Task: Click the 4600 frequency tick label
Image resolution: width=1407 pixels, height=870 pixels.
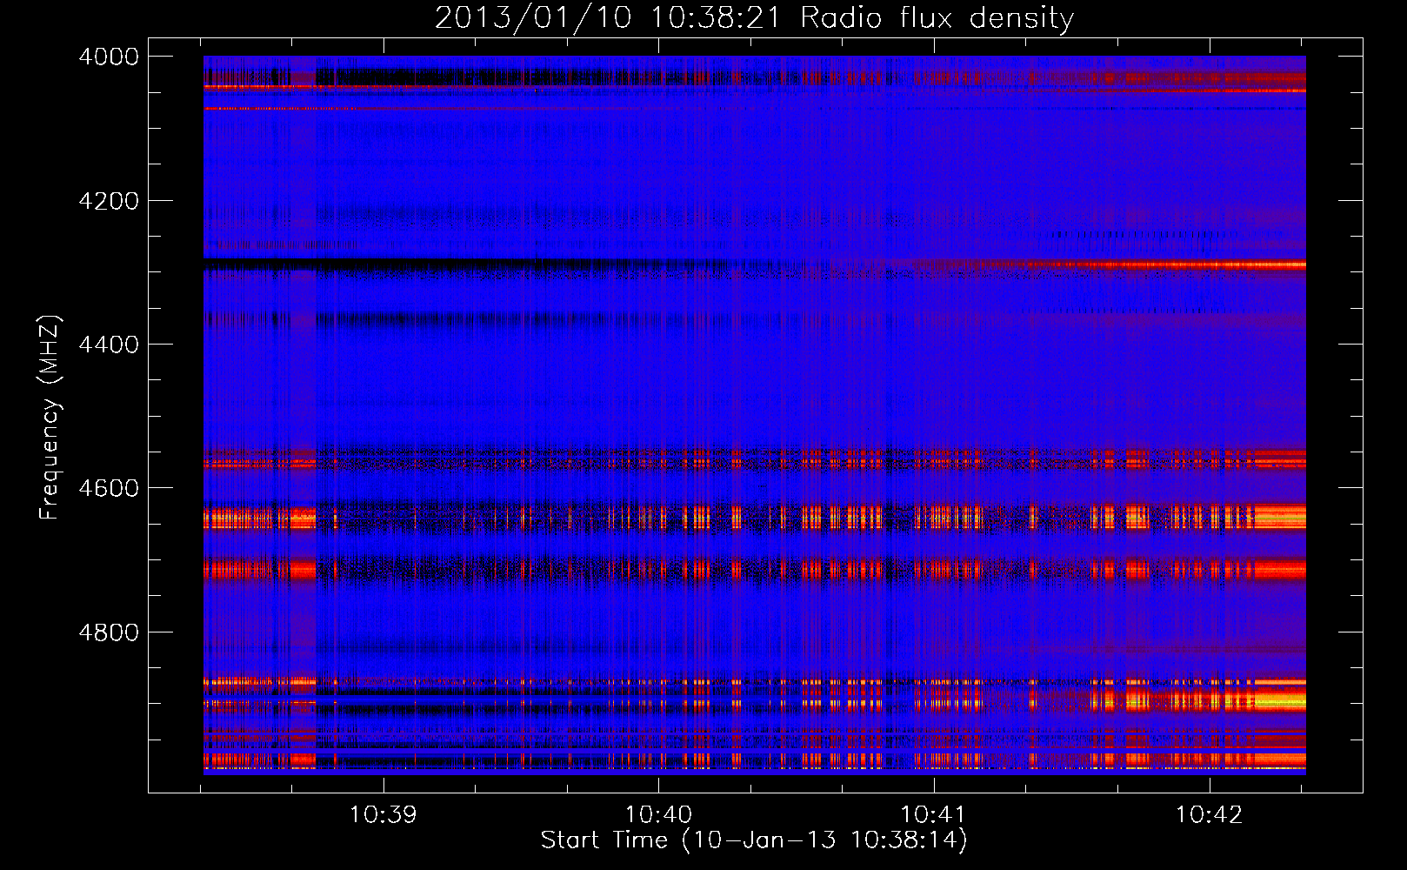Action: tap(109, 488)
